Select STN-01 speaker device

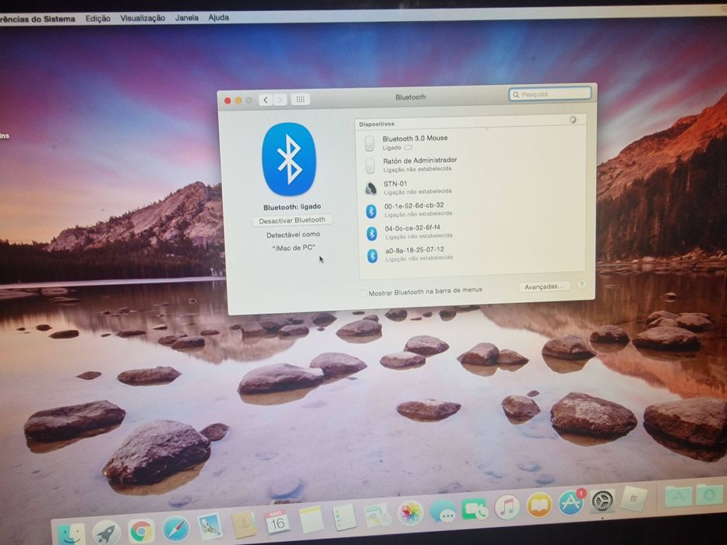pyautogui.click(x=471, y=187)
